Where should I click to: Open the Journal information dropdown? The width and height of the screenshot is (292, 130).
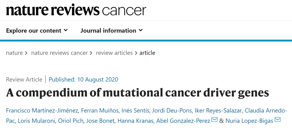[111, 30]
